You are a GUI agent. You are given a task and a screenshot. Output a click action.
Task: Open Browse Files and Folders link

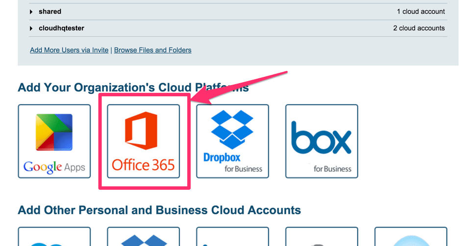pos(153,50)
